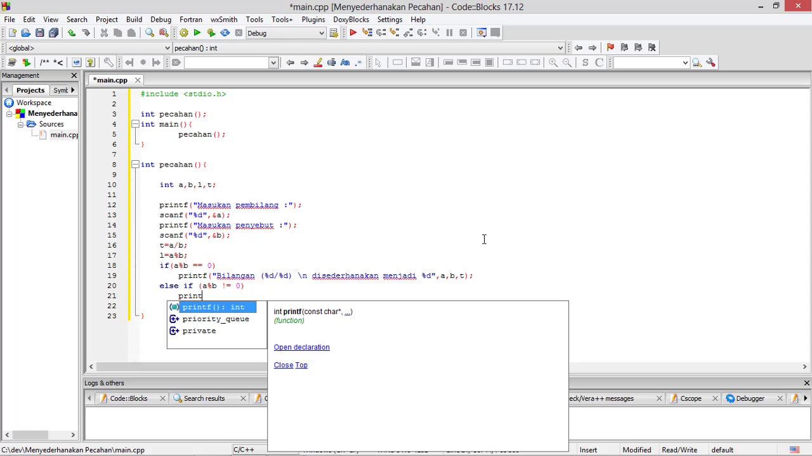This screenshot has width=812, height=456.
Task: Click the zoom out magnifier icon
Action: (x=567, y=62)
